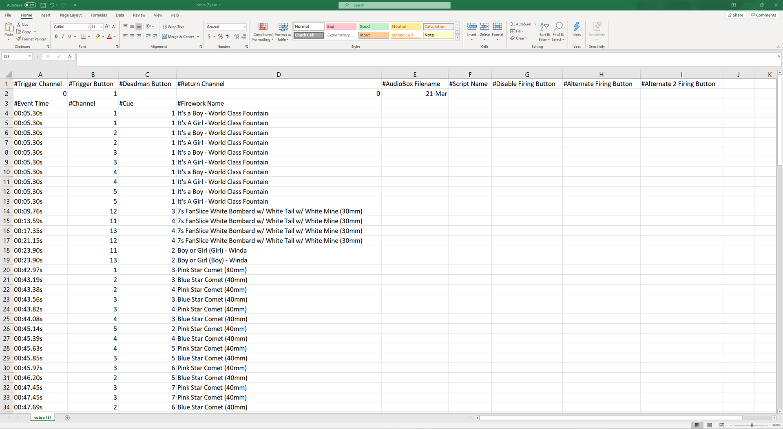Open the font name dropdown
Screen dimensions: 783x429
pyautogui.click(x=88, y=27)
